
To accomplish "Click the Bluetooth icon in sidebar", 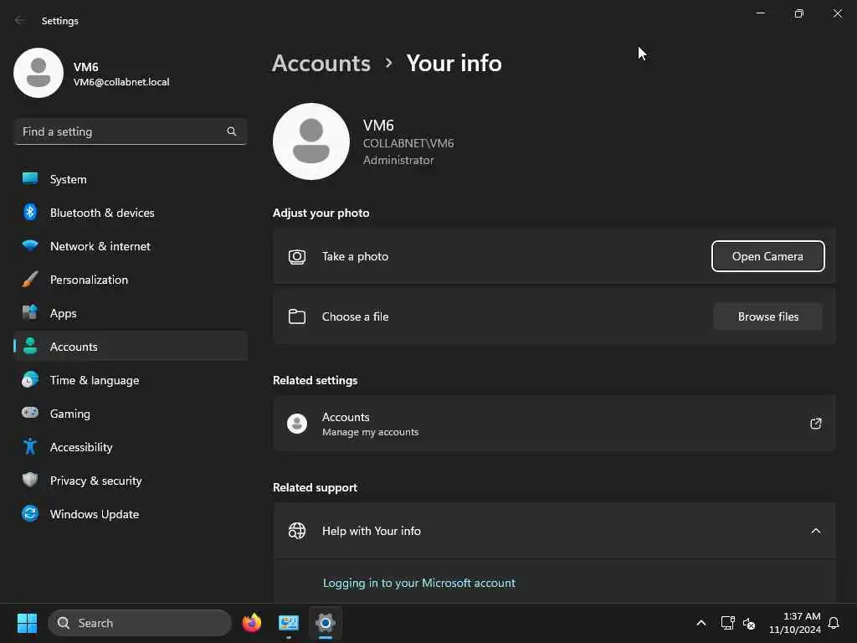I will [x=30, y=212].
